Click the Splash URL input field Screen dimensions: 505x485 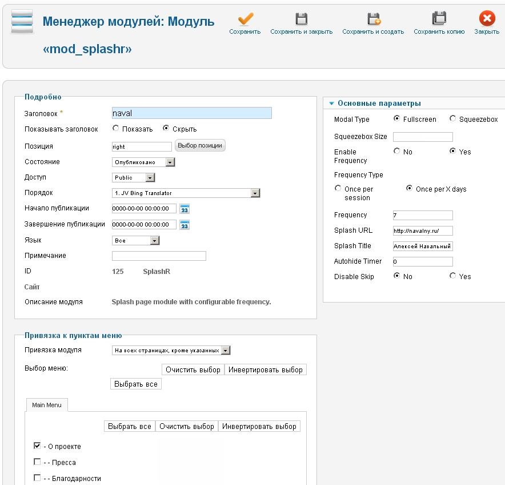pos(423,230)
